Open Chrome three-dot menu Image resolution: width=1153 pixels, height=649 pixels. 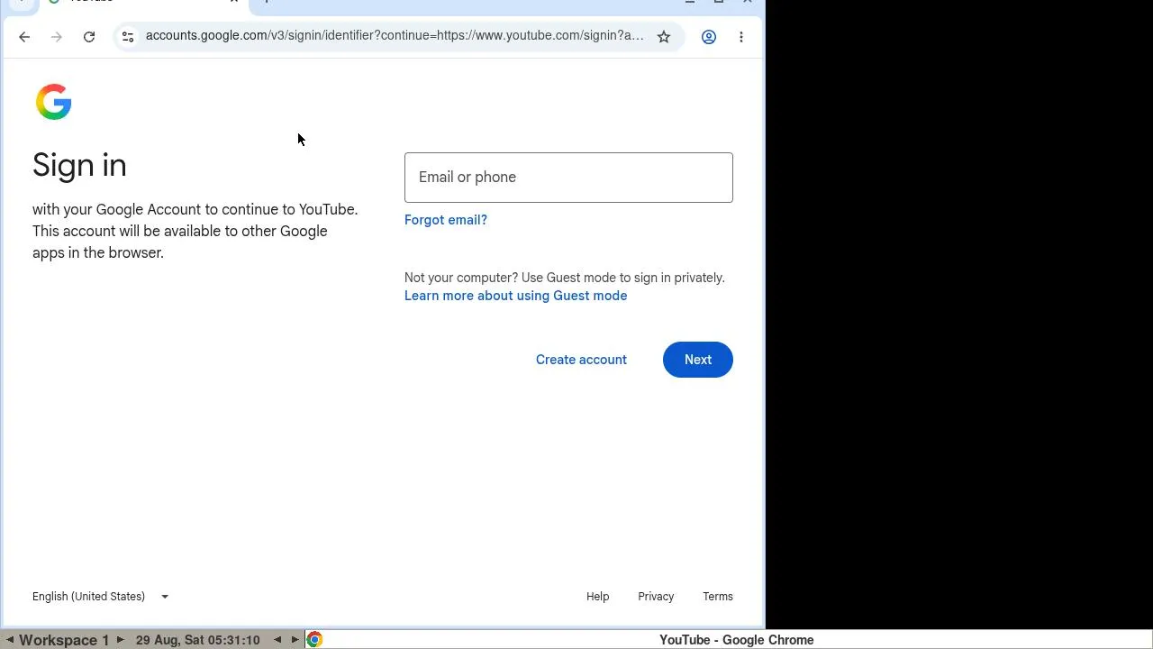click(x=741, y=37)
